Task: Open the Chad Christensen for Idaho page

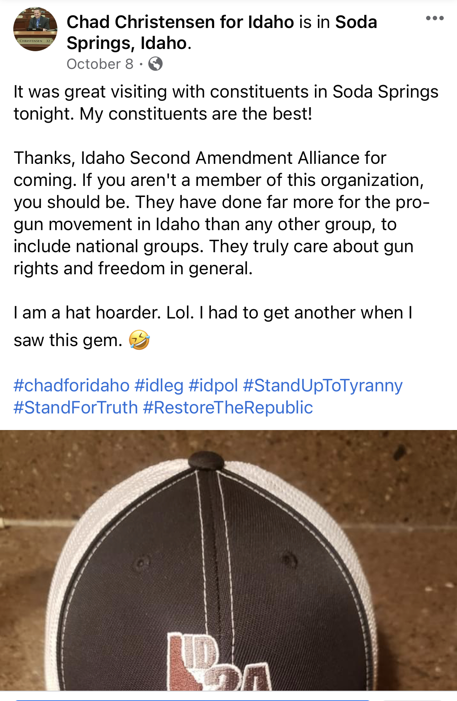Action: pos(180,22)
